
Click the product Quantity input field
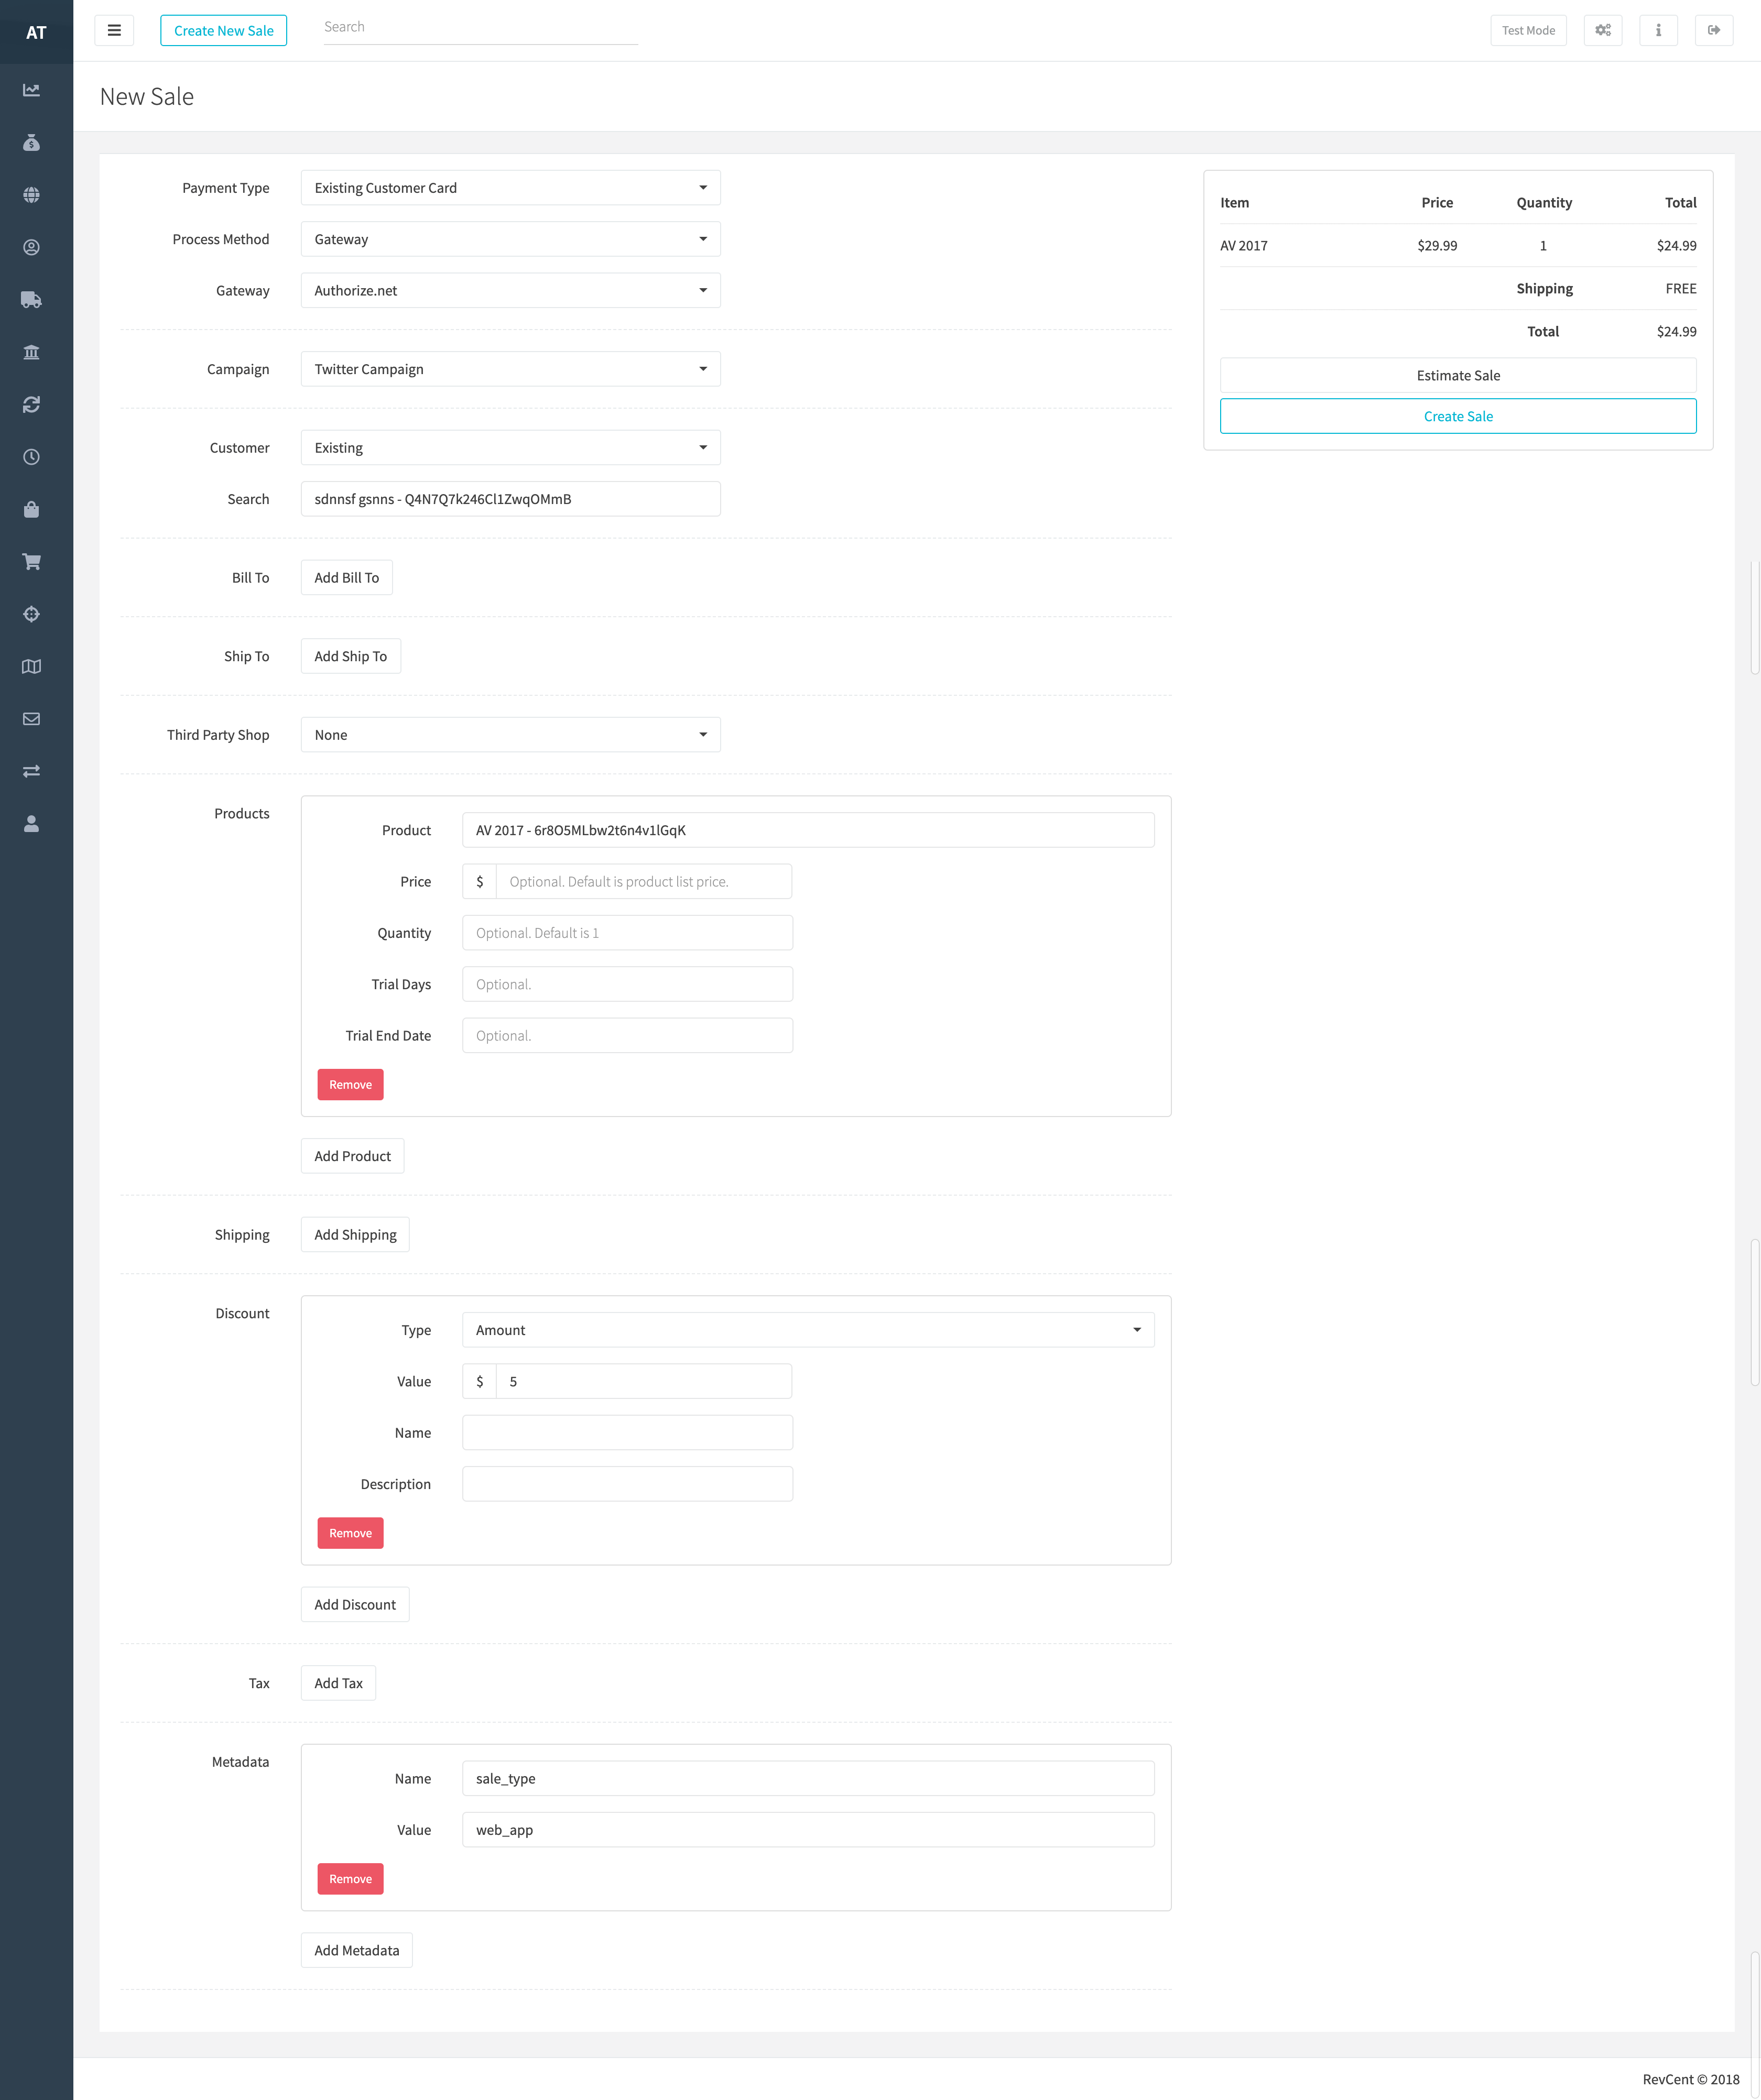pos(627,933)
